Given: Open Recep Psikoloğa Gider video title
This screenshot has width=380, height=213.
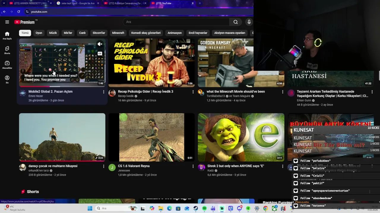Looking at the screenshot, I should (x=145, y=91).
